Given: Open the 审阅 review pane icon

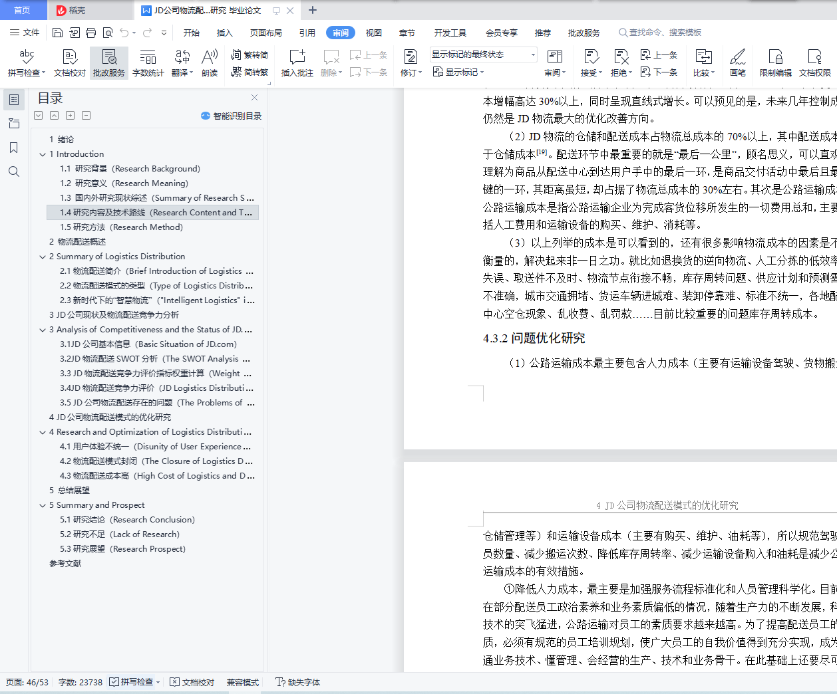Looking at the screenshot, I should pos(555,63).
